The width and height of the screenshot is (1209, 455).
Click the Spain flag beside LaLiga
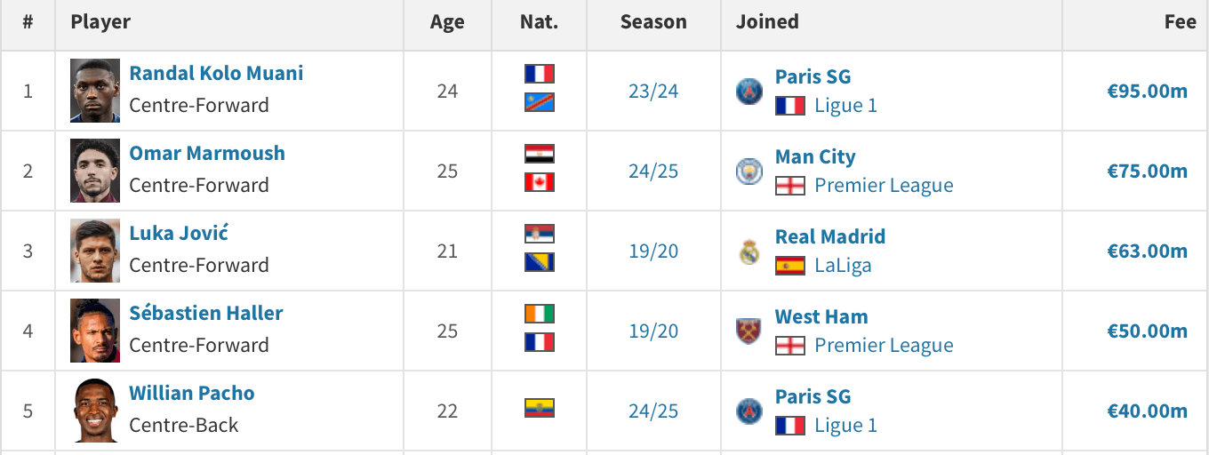pos(790,266)
